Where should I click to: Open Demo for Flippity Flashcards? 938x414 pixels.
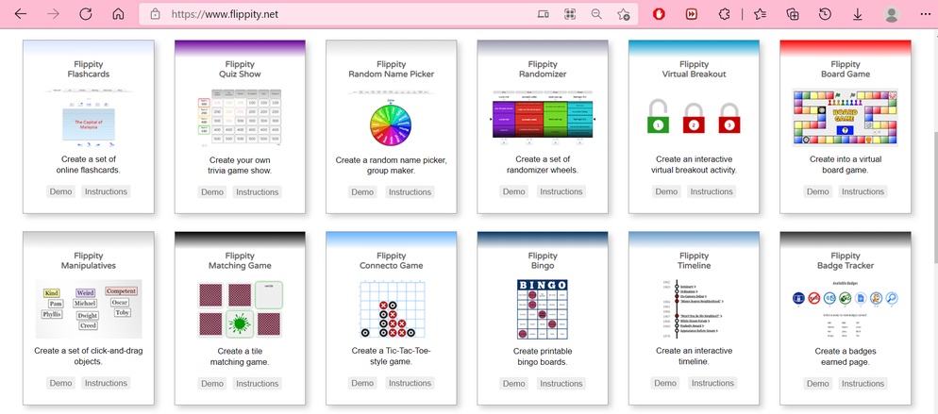click(61, 191)
